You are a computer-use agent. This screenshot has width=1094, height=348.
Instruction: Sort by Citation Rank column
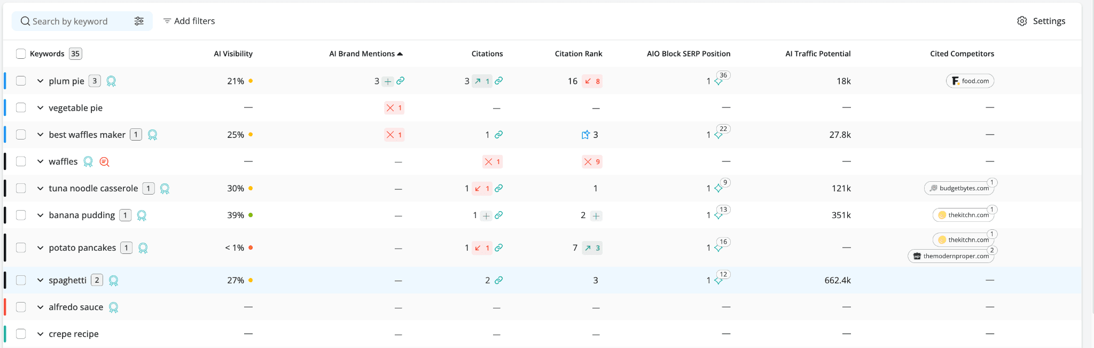[x=579, y=53]
